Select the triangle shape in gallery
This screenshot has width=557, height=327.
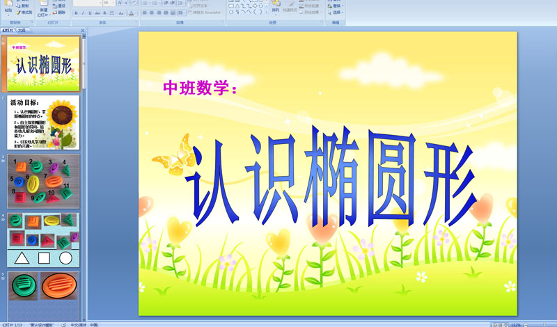[x=237, y=6]
